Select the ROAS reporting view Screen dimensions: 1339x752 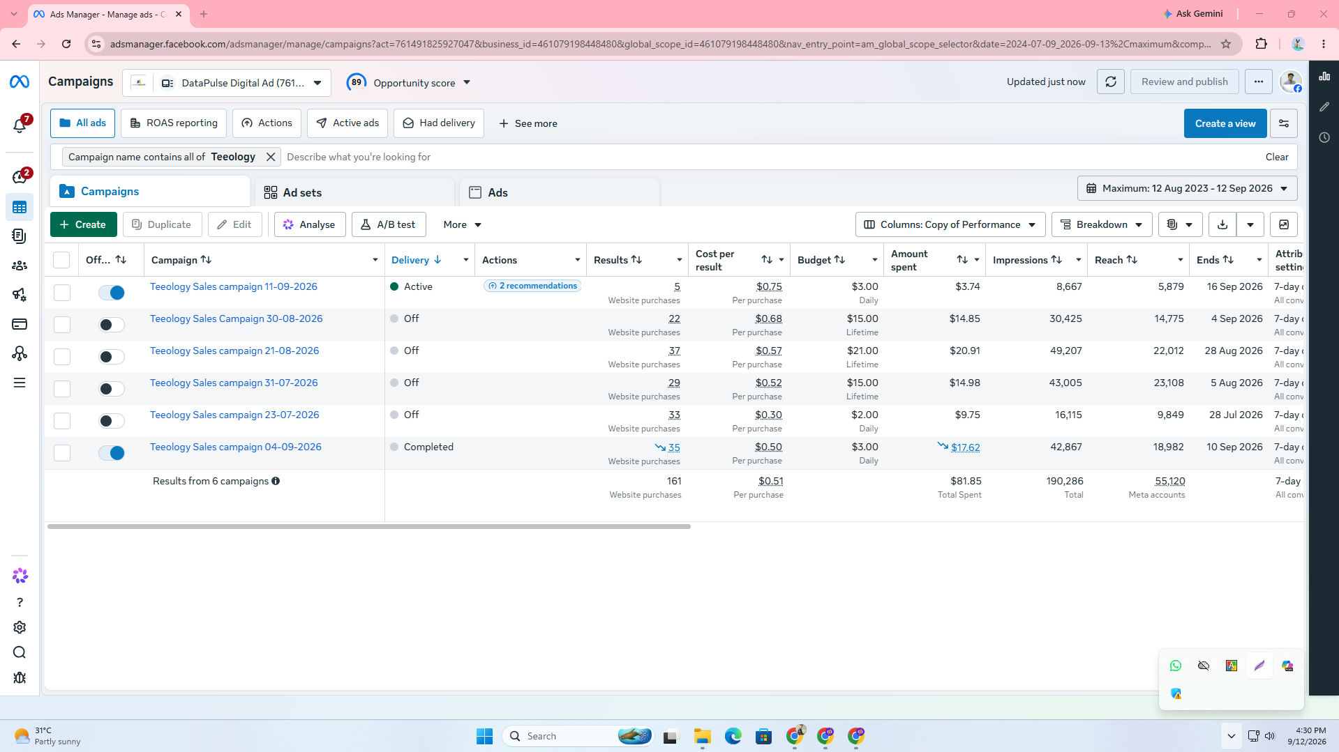[174, 123]
